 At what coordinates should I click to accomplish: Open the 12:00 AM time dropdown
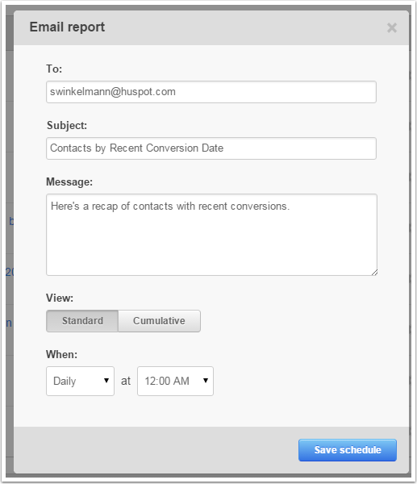click(175, 382)
